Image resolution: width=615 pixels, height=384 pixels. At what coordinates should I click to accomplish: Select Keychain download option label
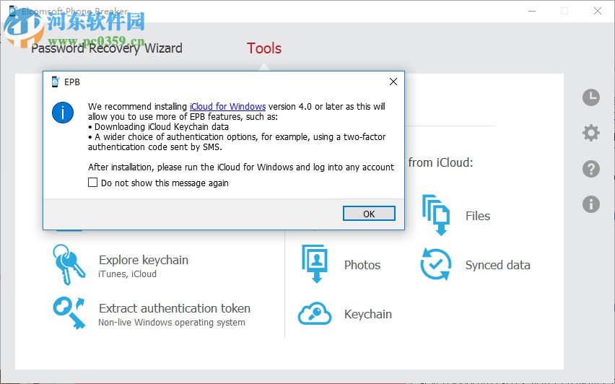(x=368, y=314)
